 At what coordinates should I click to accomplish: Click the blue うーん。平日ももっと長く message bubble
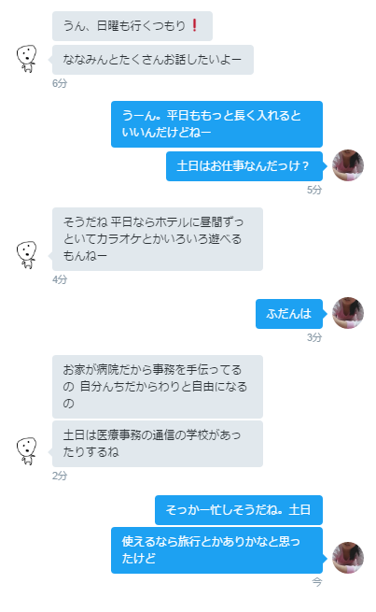(216, 124)
